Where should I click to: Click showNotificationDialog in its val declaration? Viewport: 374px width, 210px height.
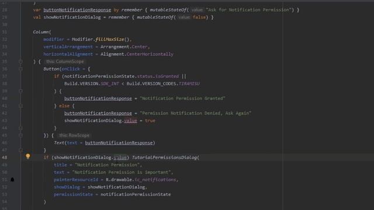(72, 17)
